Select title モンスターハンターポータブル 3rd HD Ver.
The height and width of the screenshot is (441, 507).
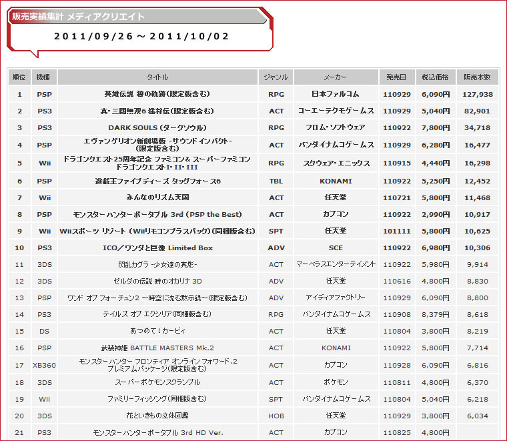tap(158, 432)
